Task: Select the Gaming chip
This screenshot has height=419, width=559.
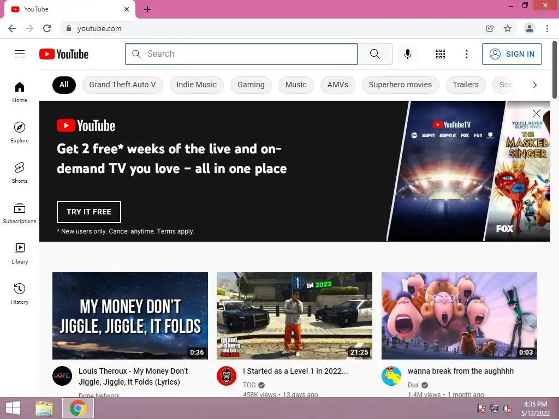Action: 251,85
